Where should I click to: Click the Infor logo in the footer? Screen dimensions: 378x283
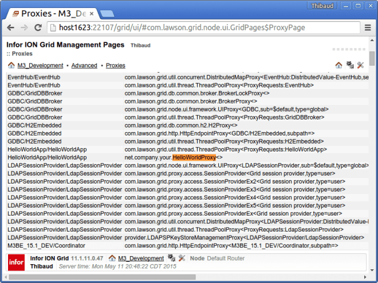(15, 262)
